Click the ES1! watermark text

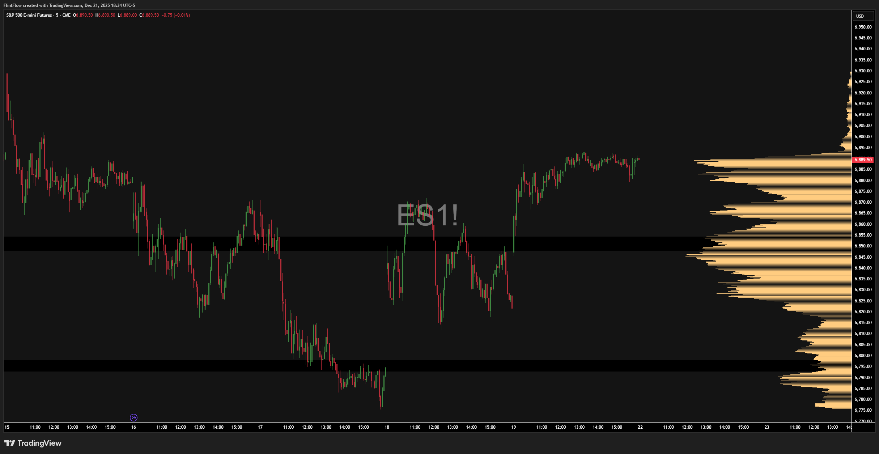point(427,215)
